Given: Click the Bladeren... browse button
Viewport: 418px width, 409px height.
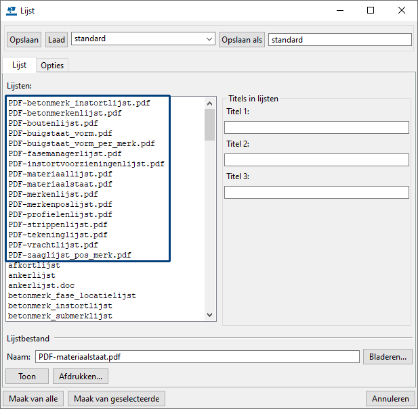Looking at the screenshot, I should click(x=388, y=357).
